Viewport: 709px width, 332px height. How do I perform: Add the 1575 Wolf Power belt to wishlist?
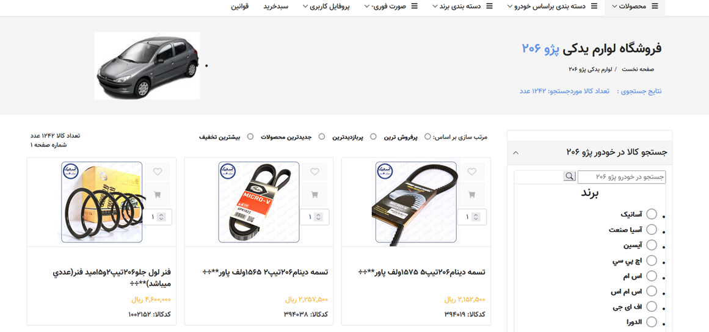[x=471, y=171]
